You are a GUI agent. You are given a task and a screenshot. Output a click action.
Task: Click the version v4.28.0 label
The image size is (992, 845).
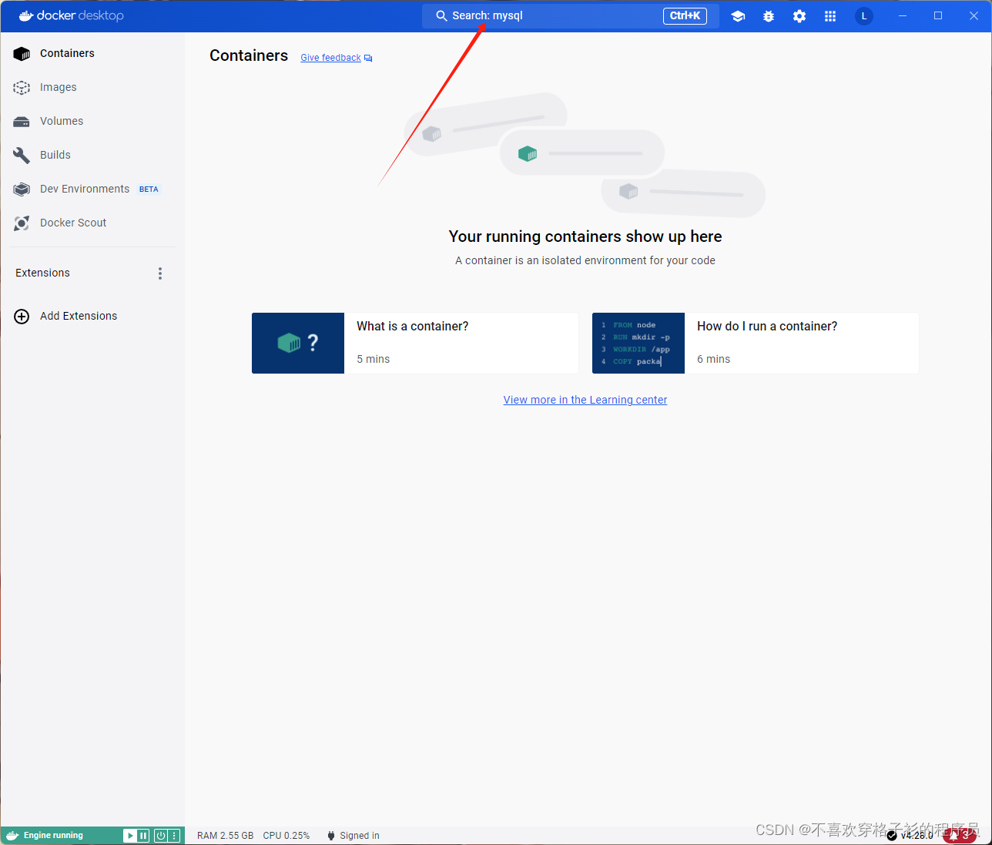[917, 836]
